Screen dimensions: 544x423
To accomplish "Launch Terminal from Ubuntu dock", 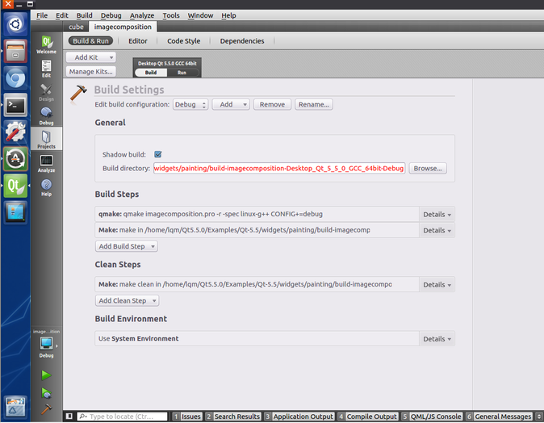I will click(15, 105).
